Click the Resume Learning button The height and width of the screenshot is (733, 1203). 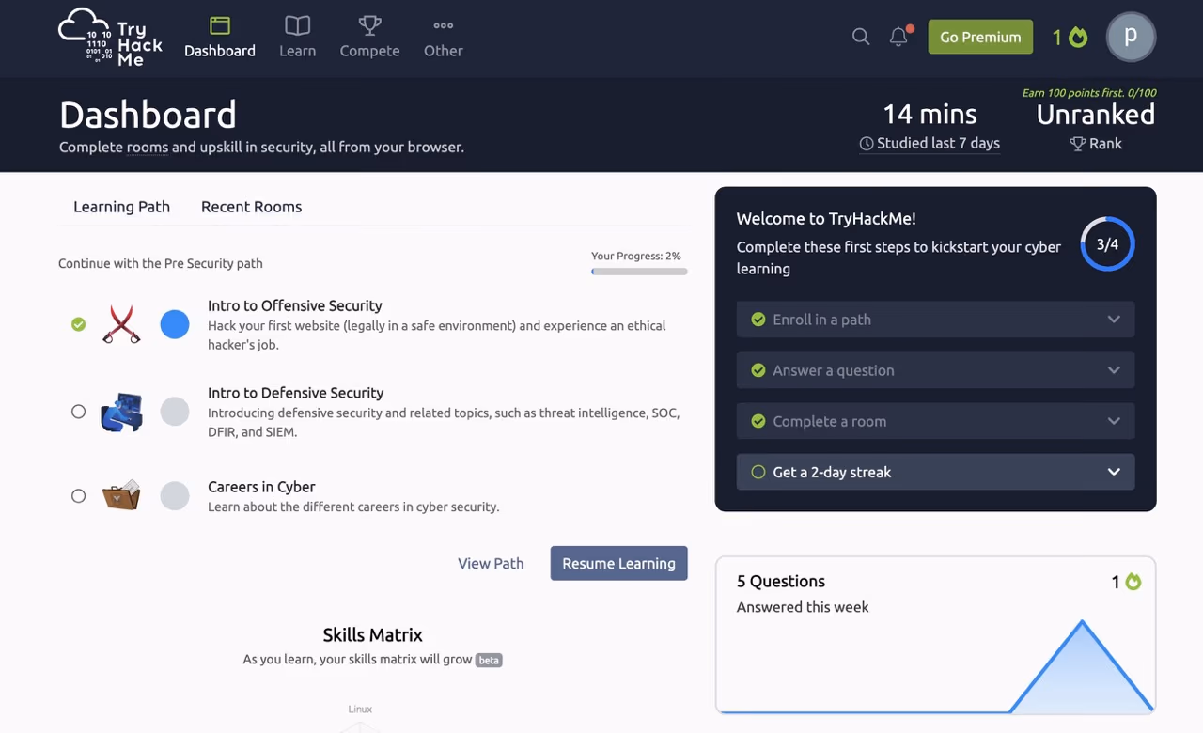pyautogui.click(x=619, y=563)
